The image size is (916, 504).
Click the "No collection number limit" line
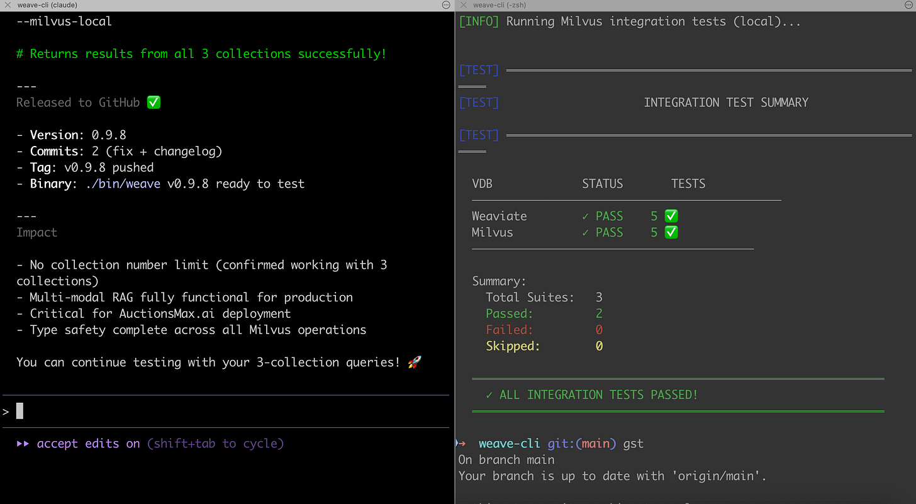pos(201,273)
